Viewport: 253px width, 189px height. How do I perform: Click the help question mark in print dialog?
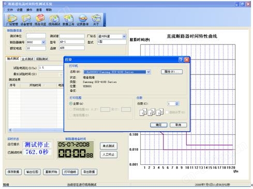coord(181,59)
